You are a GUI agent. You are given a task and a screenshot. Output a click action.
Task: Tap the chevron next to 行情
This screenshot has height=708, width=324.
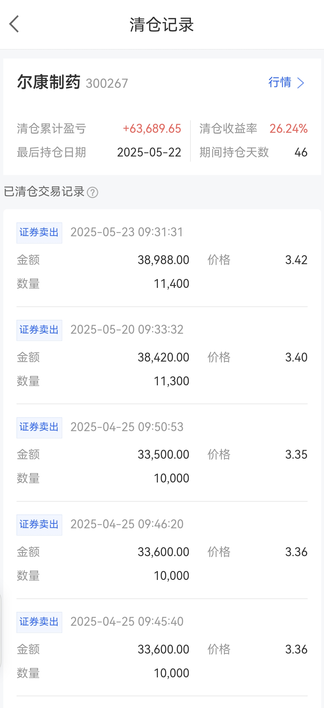tap(301, 83)
